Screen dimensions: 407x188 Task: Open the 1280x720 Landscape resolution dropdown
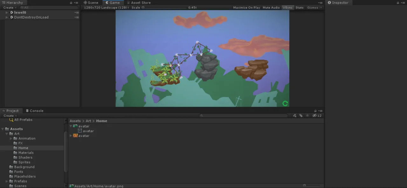tap(106, 8)
